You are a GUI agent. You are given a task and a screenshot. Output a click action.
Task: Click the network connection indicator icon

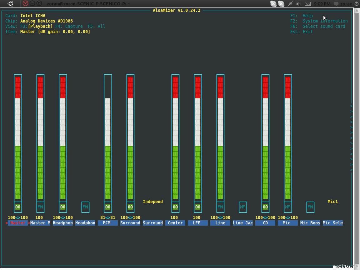tap(290, 4)
